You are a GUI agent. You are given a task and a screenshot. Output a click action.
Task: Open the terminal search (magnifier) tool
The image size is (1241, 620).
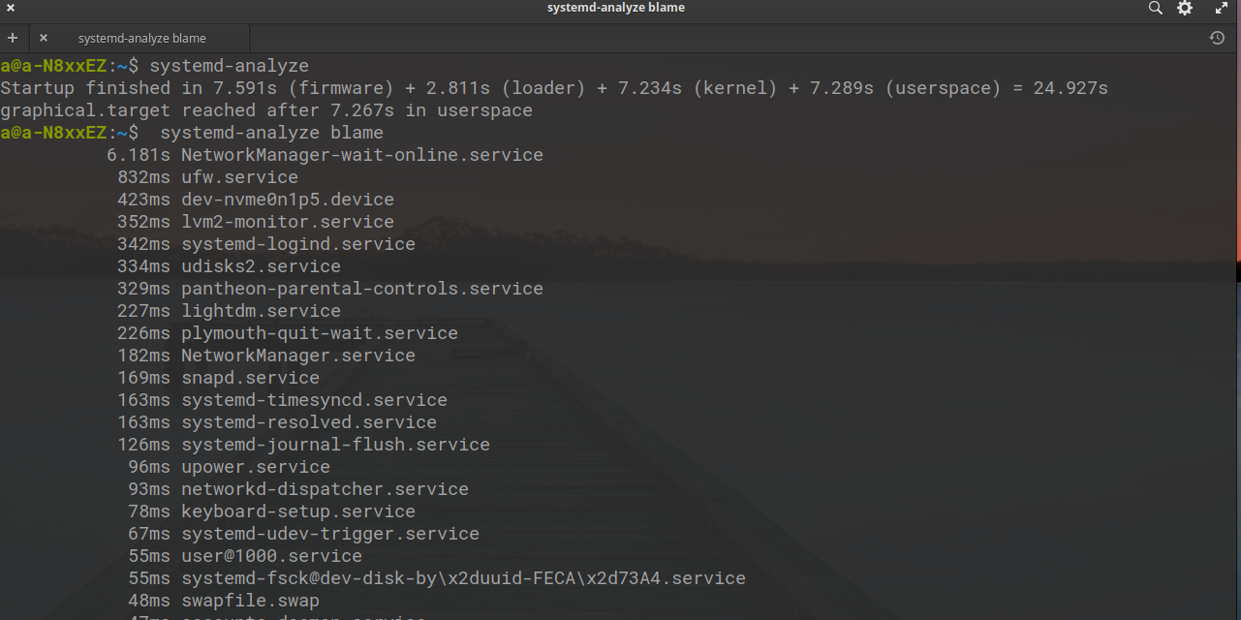[x=1155, y=8]
